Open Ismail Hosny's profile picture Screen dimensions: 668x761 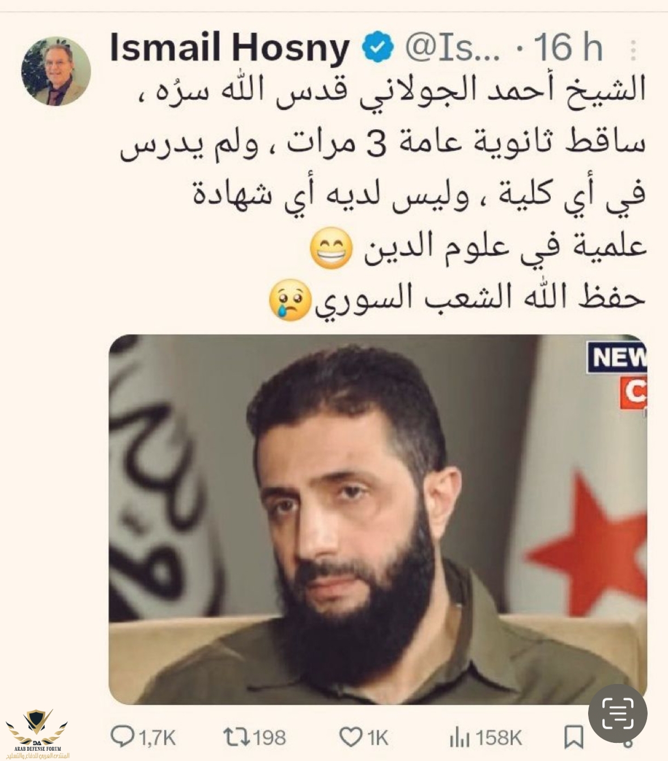point(56,72)
